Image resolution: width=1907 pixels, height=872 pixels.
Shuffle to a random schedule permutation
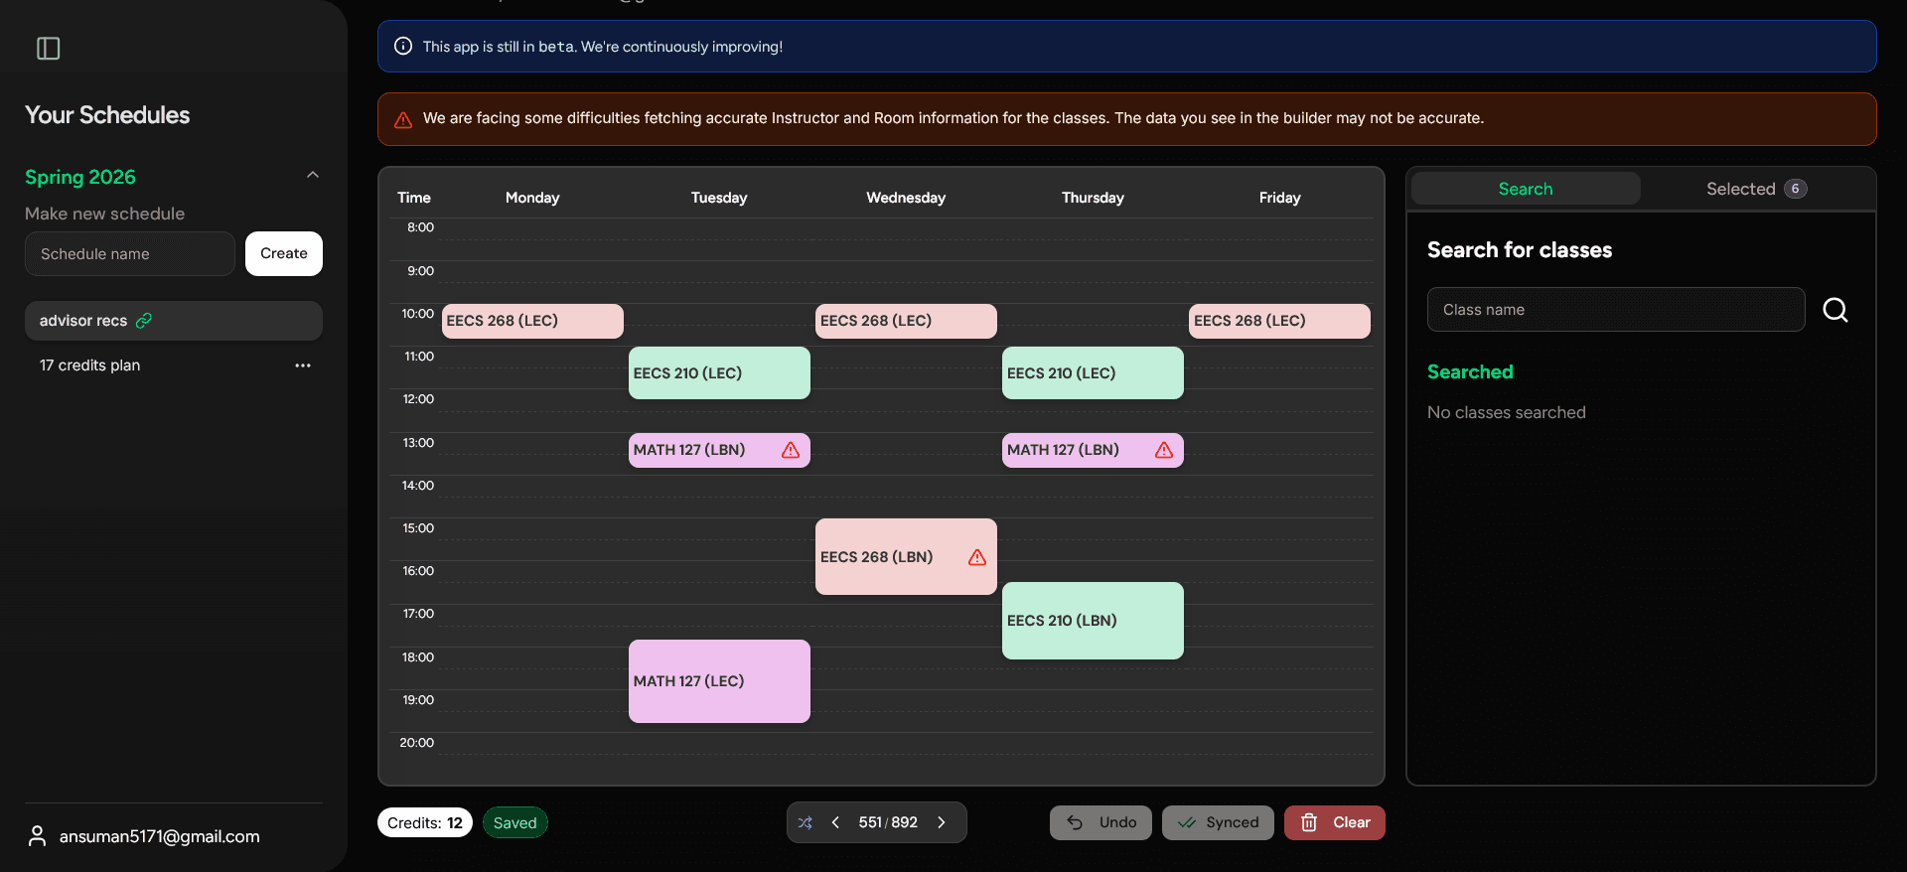coord(806,822)
